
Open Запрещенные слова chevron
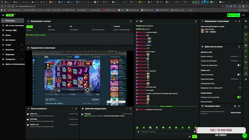tap(240, 83)
